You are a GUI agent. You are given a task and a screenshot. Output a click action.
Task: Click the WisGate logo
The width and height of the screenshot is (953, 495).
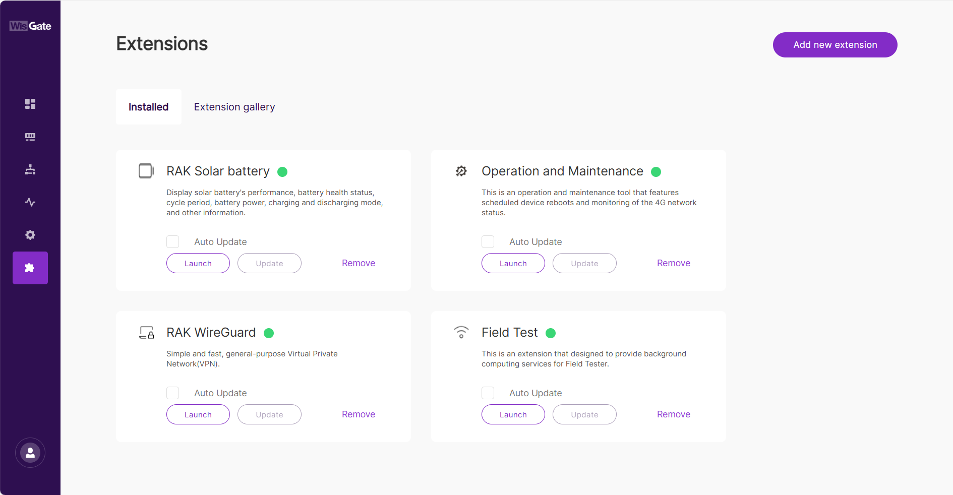(30, 26)
